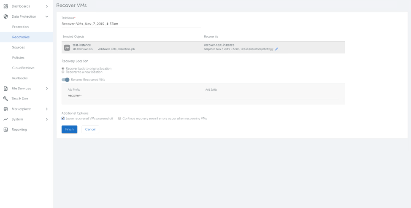
Task: Select Recover to a new location
Action: point(63,72)
